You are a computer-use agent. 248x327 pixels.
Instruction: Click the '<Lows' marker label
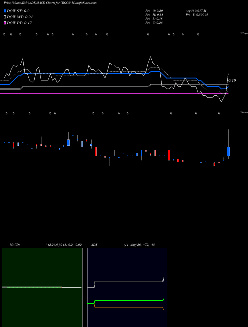pos(244,112)
